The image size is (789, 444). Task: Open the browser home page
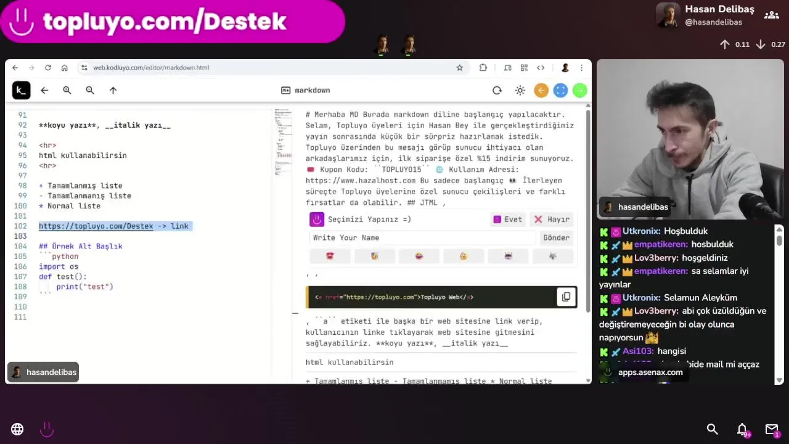point(64,68)
